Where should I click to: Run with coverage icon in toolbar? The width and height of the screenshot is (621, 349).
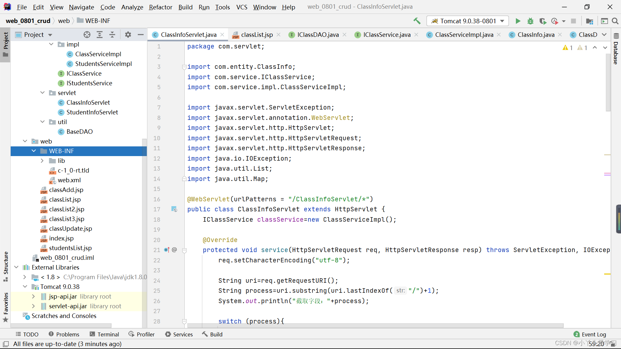[x=543, y=21]
